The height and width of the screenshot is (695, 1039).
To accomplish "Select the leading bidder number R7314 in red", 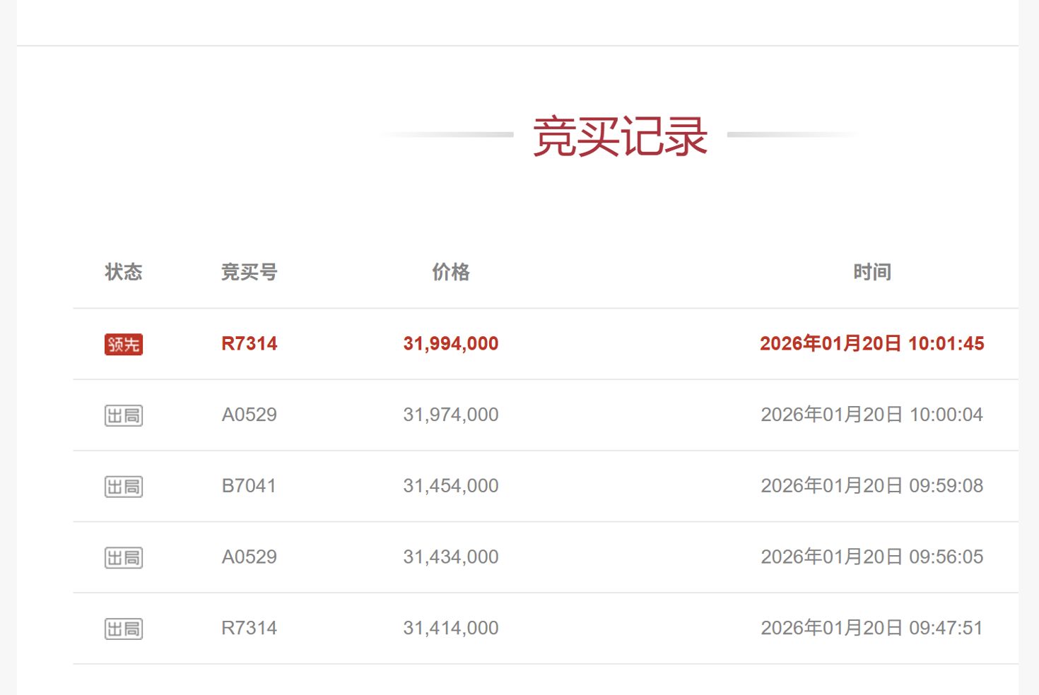I will pos(249,344).
